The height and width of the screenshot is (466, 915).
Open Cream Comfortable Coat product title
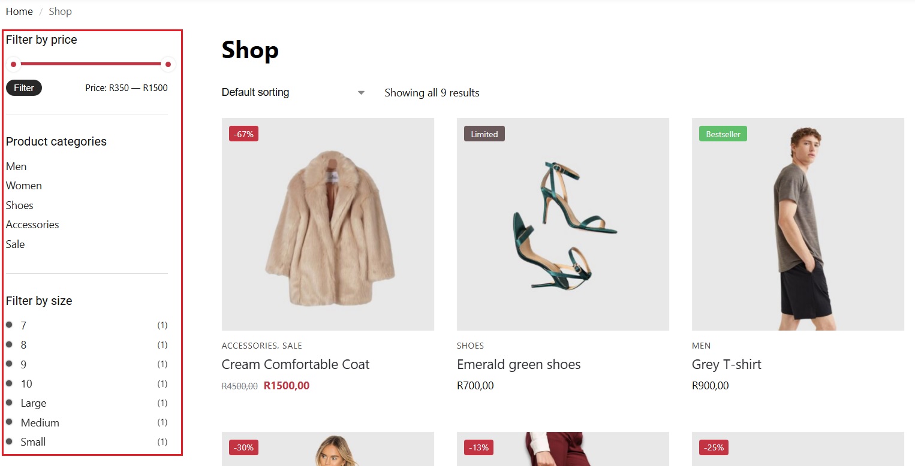pyautogui.click(x=296, y=364)
